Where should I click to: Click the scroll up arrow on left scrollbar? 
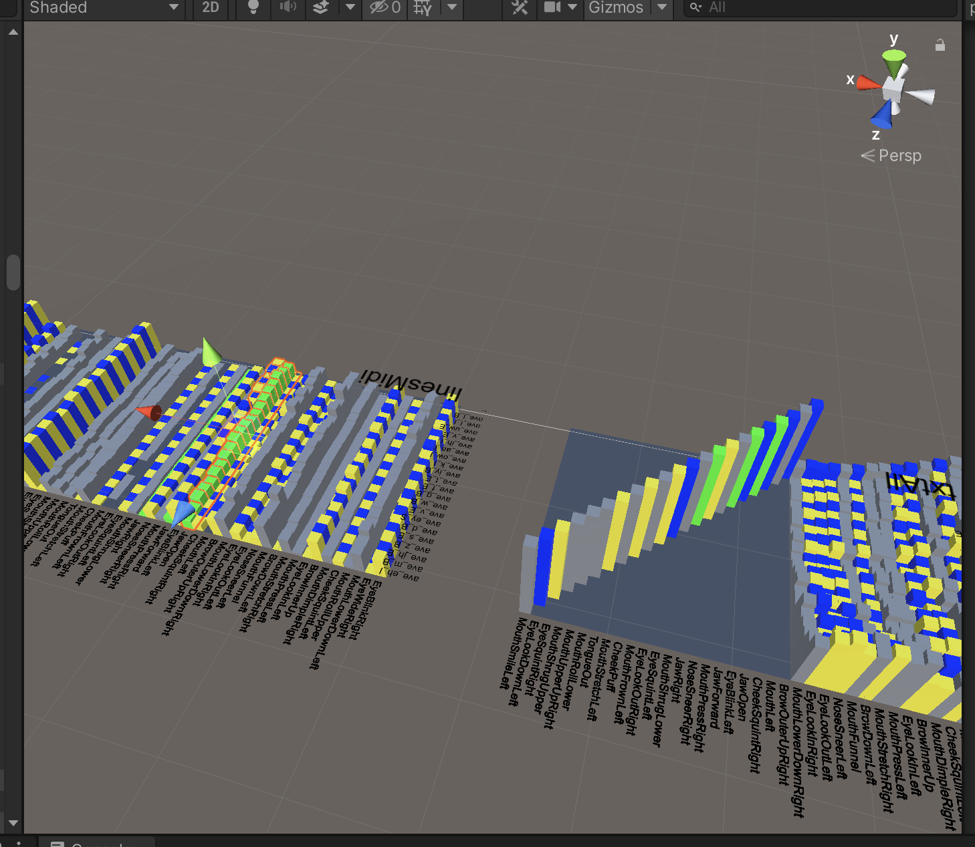tap(13, 31)
